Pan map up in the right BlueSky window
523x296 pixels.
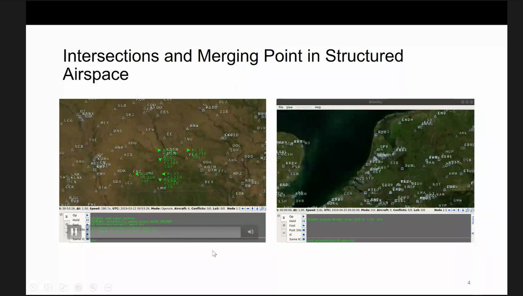[x=458, y=210]
